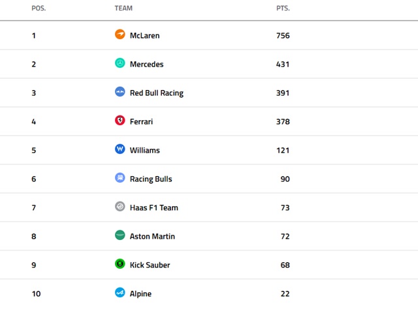Image resolution: width=418 pixels, height=313 pixels.
Task: Click the POS. column header
Action: point(39,8)
